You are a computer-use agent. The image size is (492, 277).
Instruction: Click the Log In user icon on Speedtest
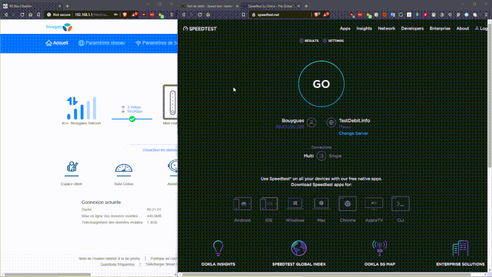coord(477,28)
